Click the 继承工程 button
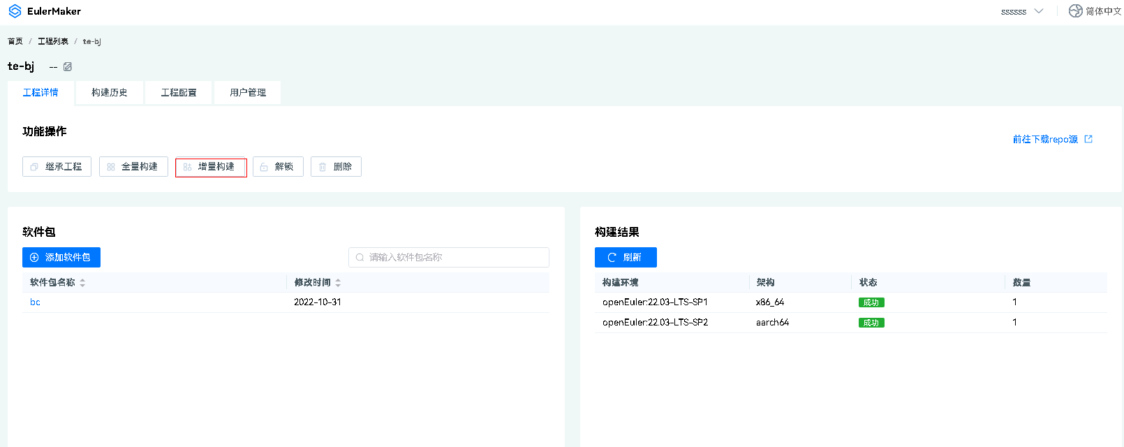Viewport: 1124px width, 447px height. 57,167
